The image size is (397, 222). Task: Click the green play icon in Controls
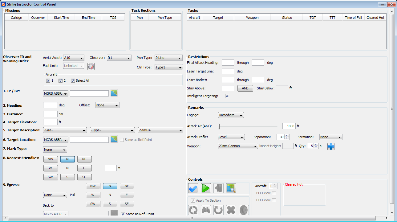(206, 188)
